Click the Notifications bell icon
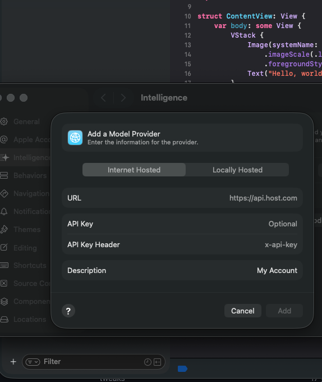The height and width of the screenshot is (382, 322). [x=4, y=211]
